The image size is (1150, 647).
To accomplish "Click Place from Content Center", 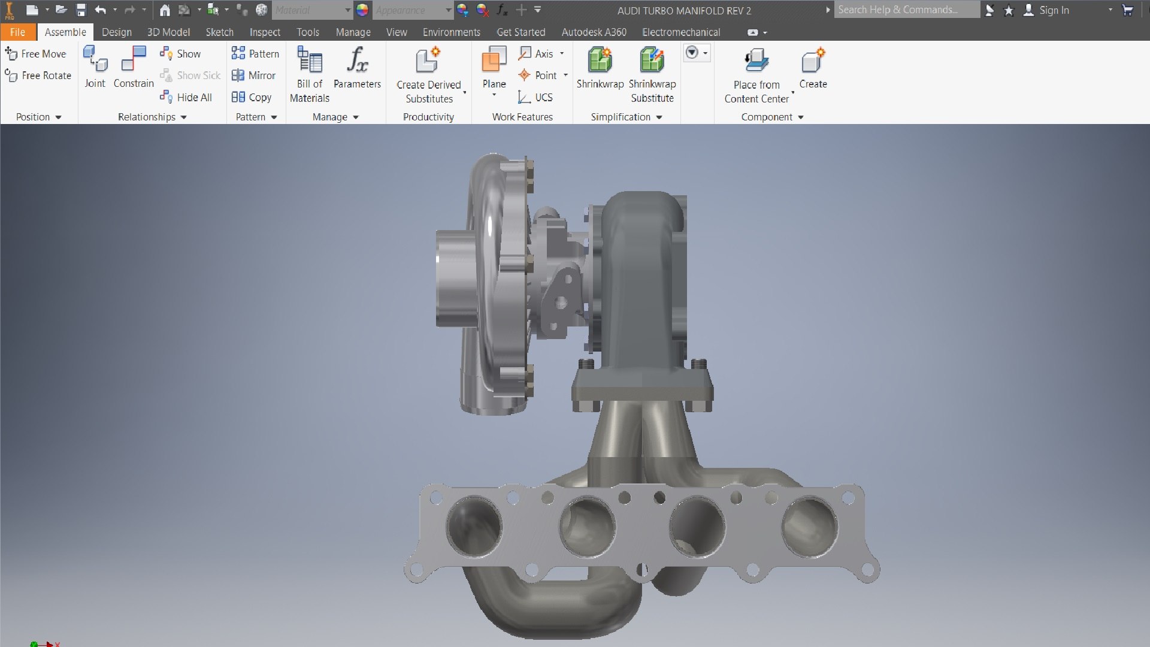I will [756, 75].
